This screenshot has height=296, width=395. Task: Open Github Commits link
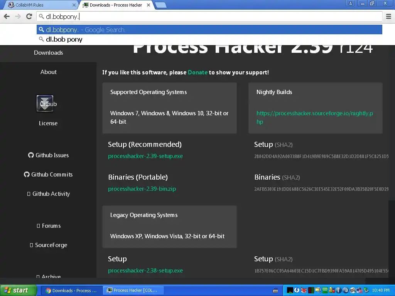(x=48, y=175)
